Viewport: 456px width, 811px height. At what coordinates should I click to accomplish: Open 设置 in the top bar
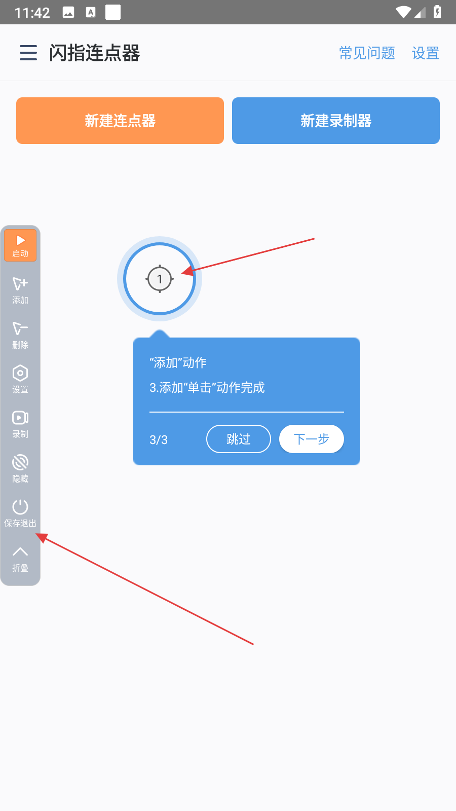426,53
